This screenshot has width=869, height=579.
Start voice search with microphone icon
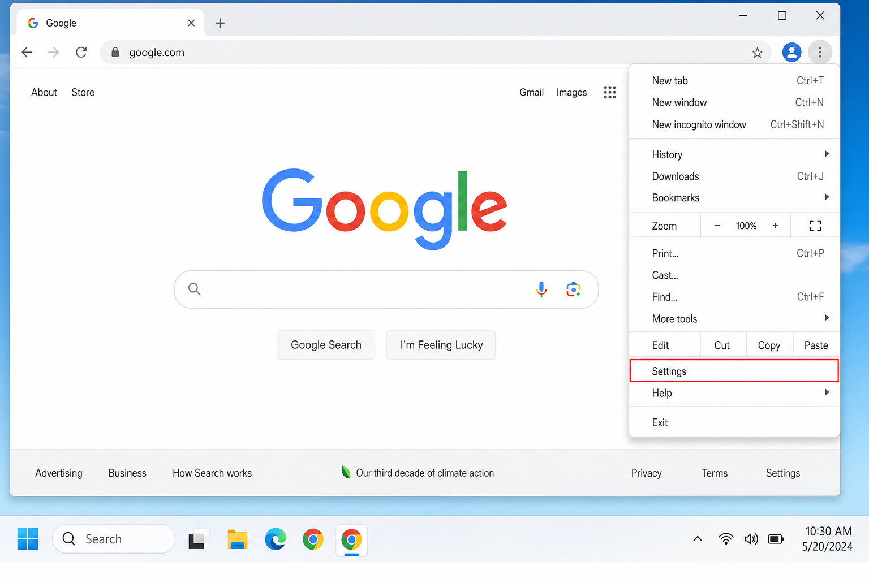point(541,289)
